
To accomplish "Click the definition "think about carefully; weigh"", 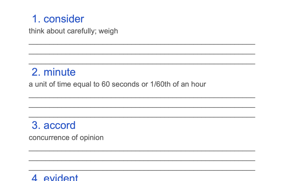I will [73, 31].
